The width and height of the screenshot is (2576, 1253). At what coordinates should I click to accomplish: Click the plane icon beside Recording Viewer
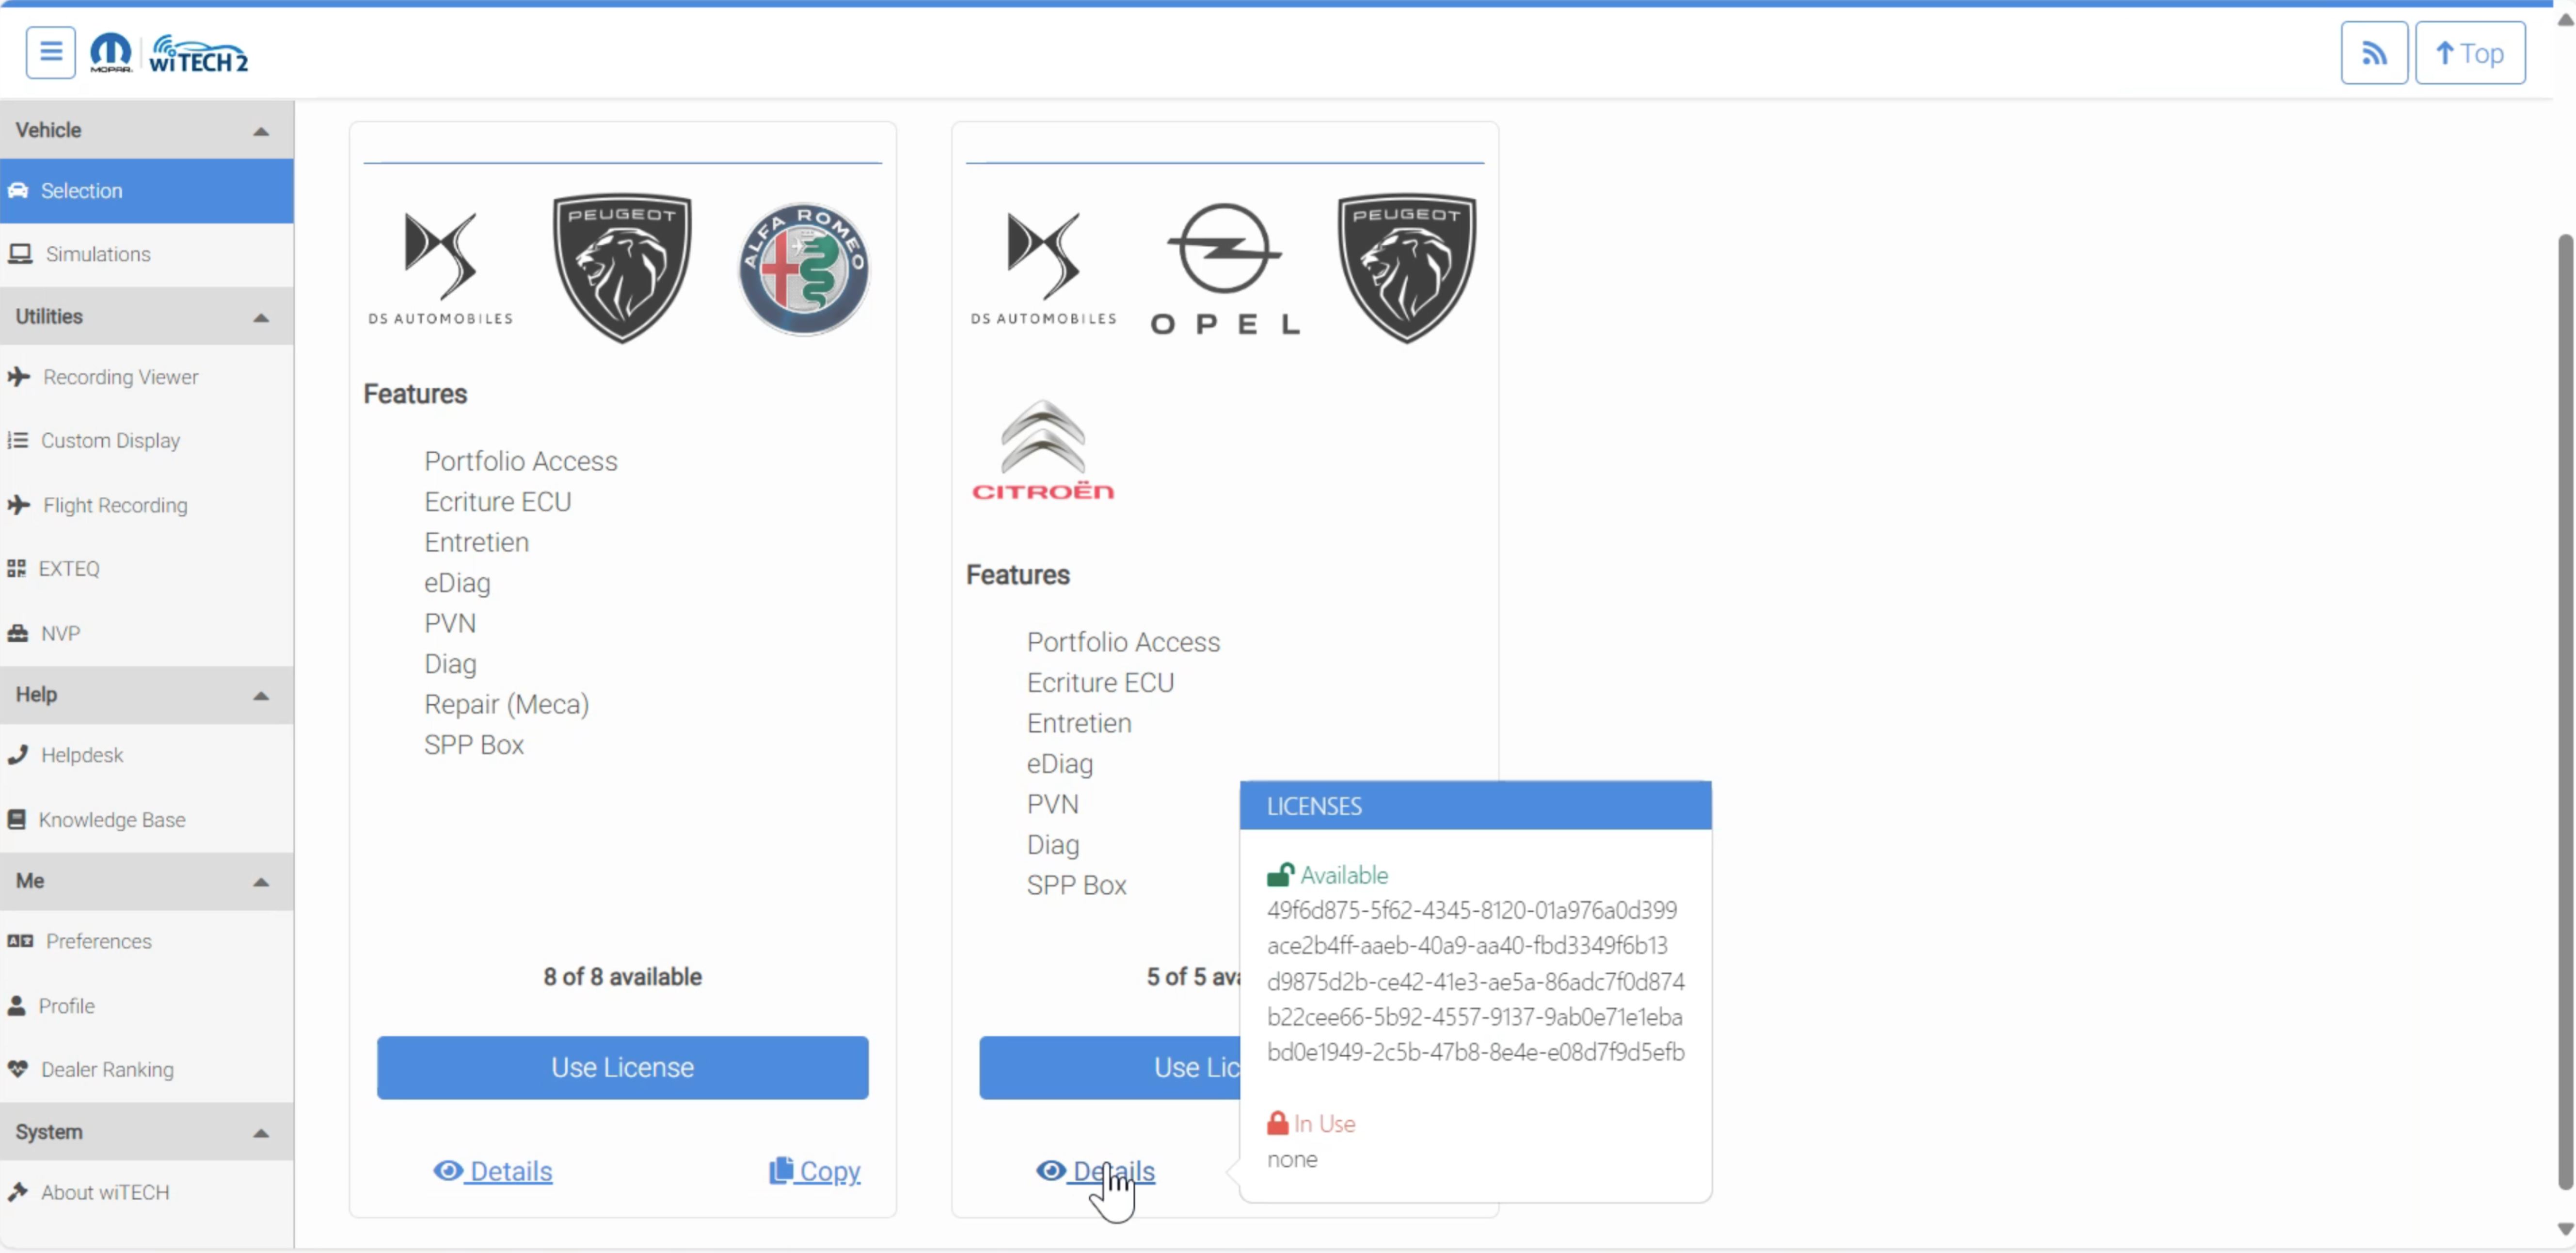[18, 377]
